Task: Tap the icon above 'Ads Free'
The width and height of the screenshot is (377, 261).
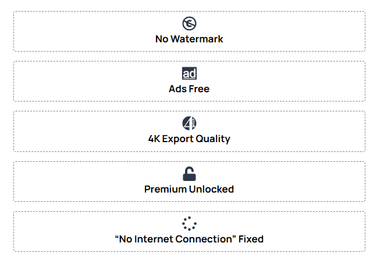Action: [x=189, y=74]
